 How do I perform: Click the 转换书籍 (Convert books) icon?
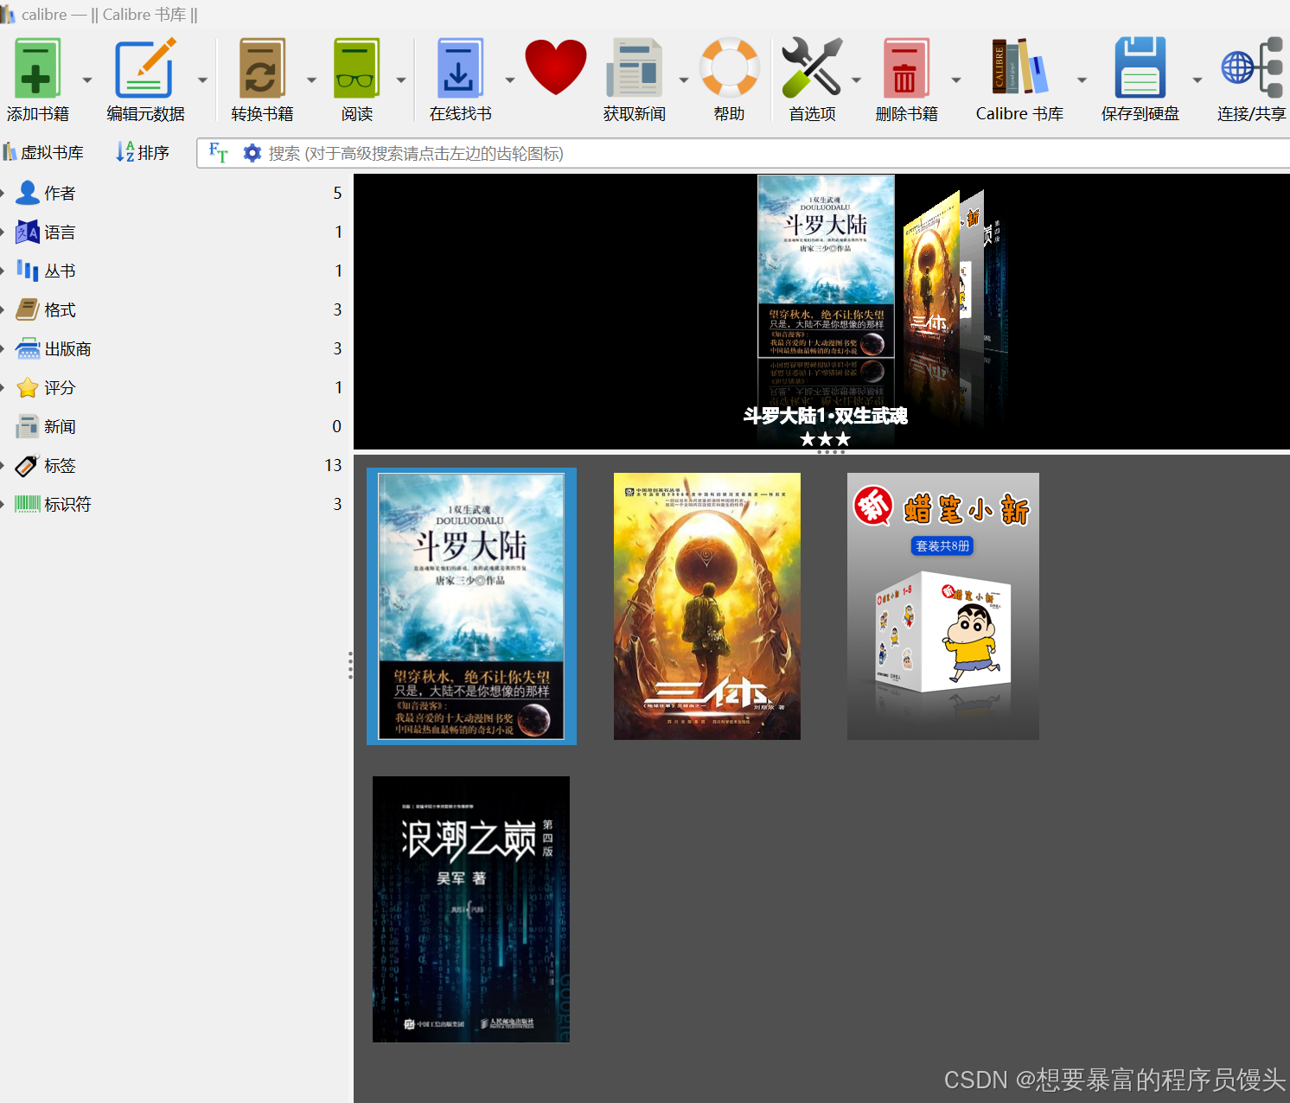pyautogui.click(x=262, y=68)
